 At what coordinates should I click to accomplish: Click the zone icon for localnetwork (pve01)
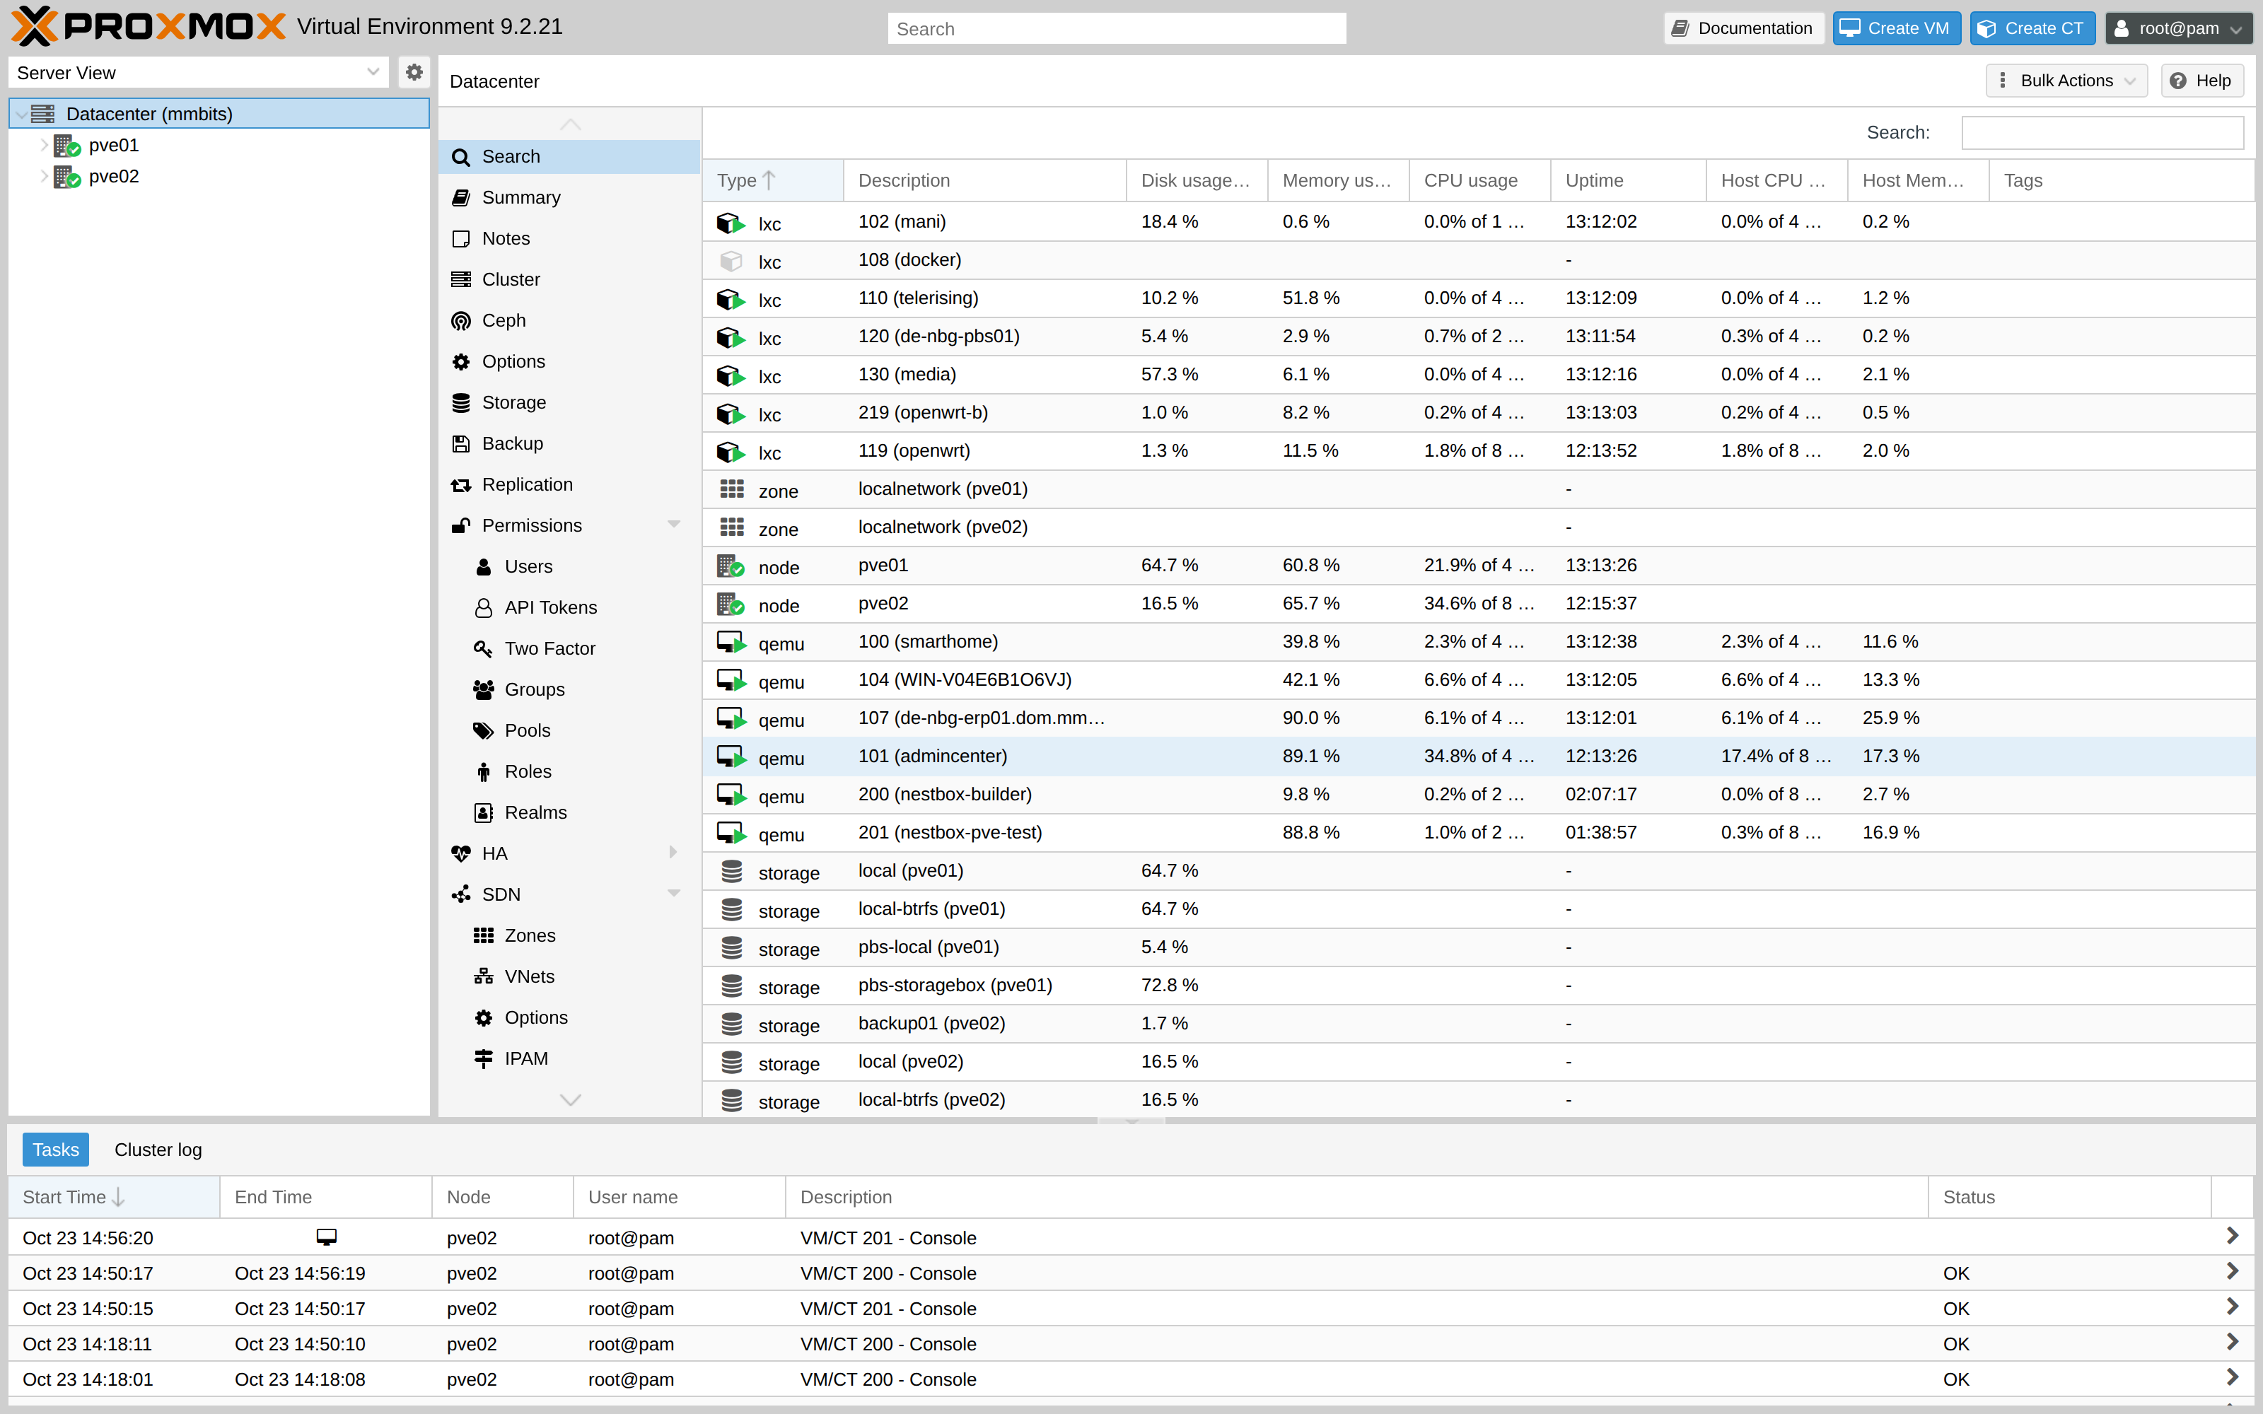731,489
